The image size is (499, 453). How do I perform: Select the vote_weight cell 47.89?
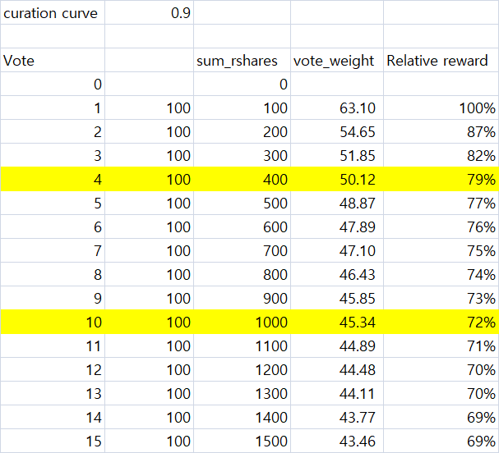[x=337, y=227]
